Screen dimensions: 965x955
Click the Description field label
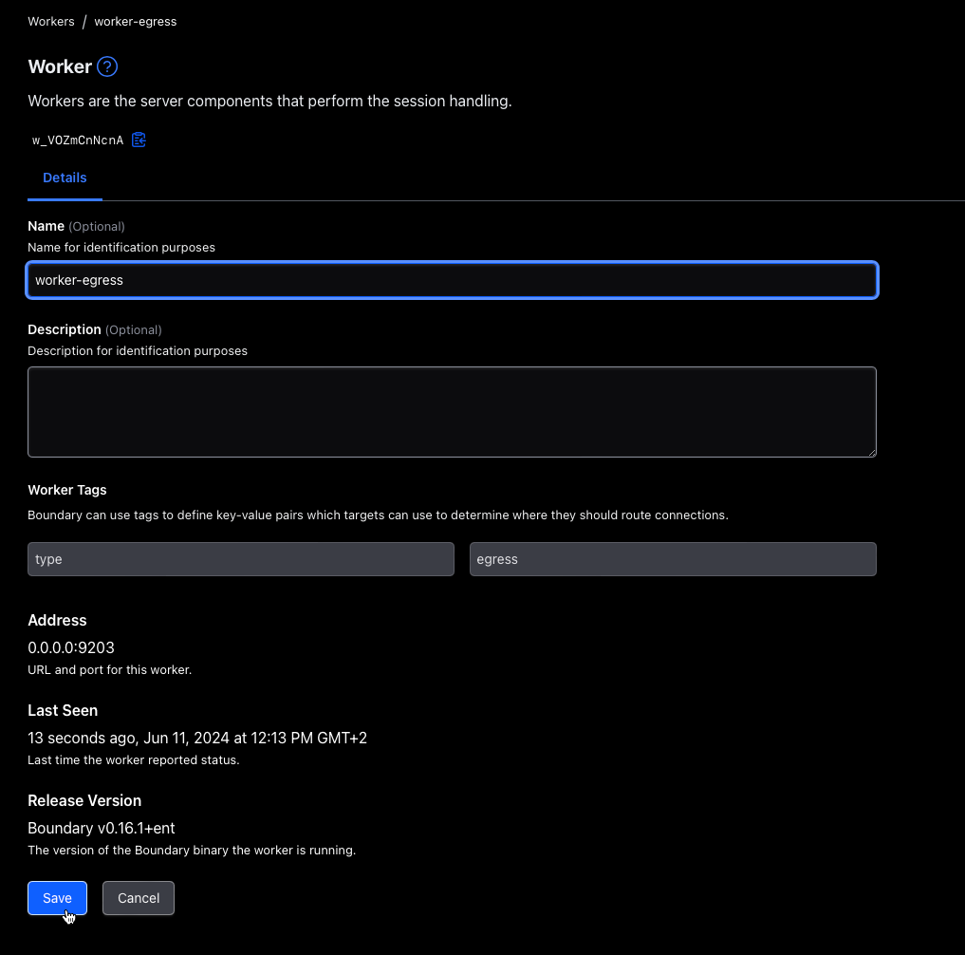(x=65, y=329)
